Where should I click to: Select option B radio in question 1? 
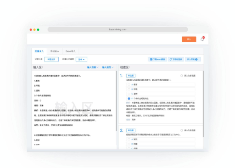[x=129, y=89]
